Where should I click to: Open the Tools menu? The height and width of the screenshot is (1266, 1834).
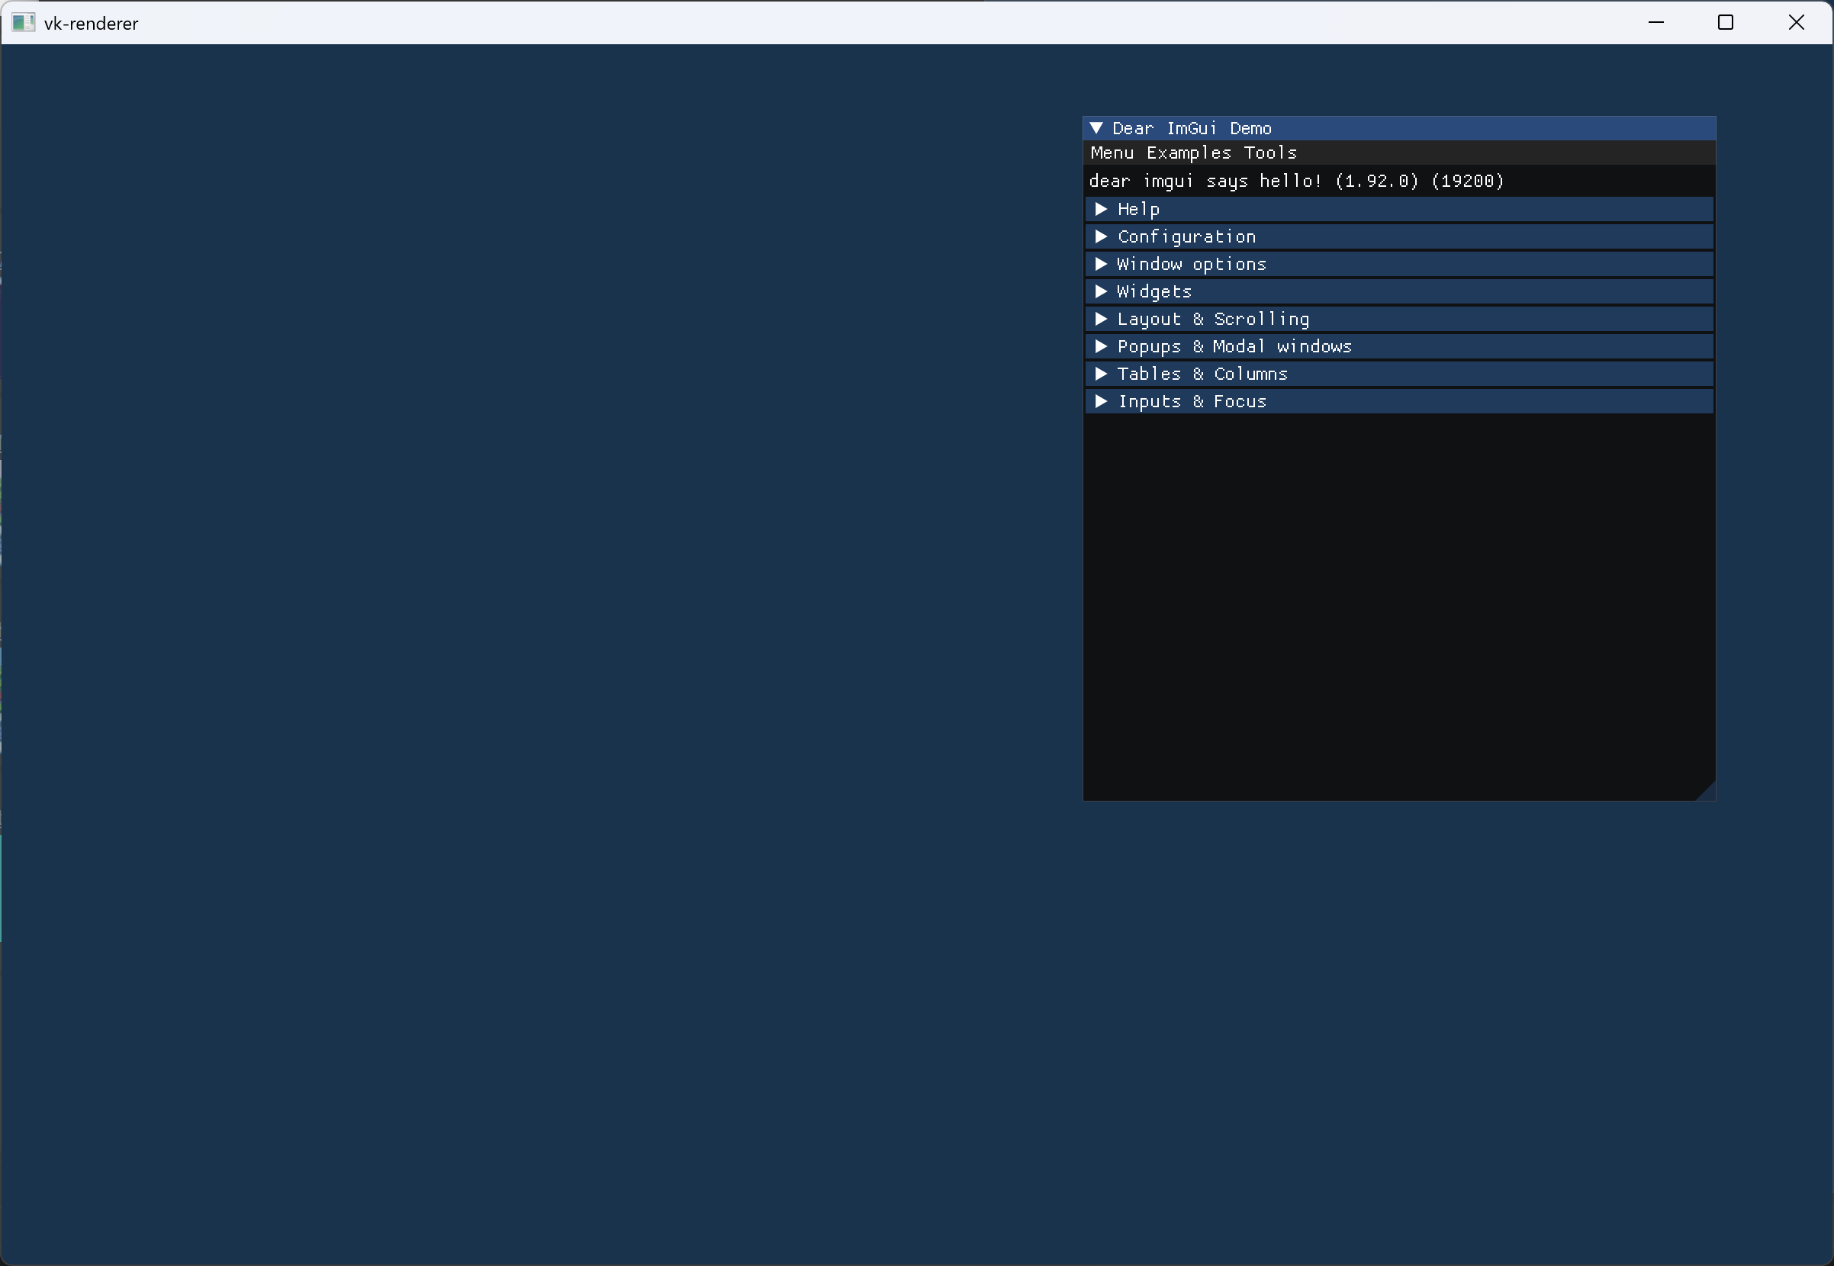click(x=1270, y=153)
